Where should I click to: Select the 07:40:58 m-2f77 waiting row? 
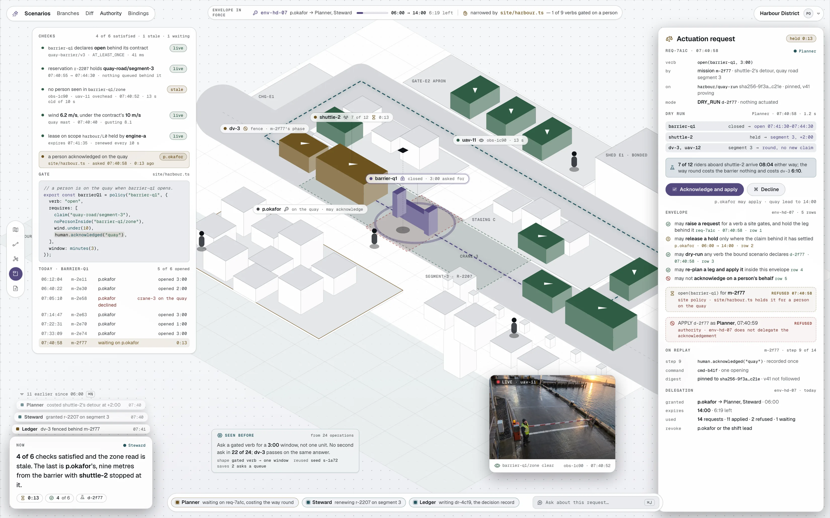click(114, 343)
